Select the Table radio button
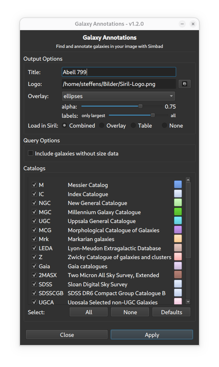 tap(133, 126)
